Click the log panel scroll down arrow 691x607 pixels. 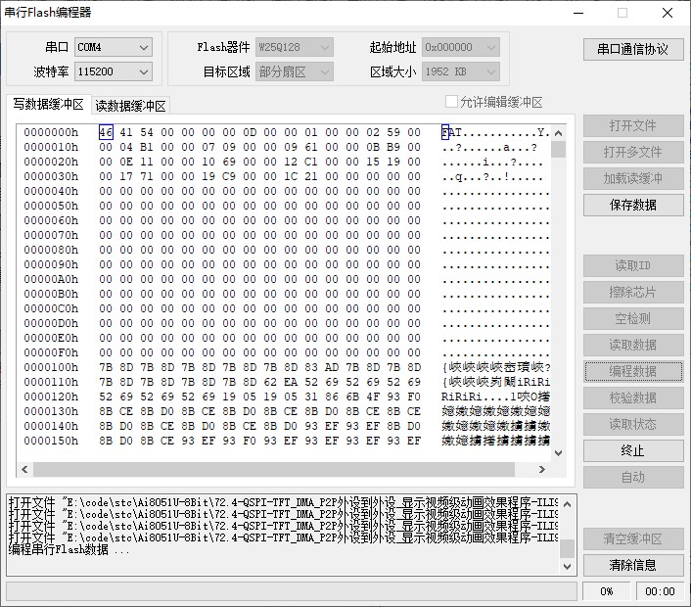(x=568, y=567)
